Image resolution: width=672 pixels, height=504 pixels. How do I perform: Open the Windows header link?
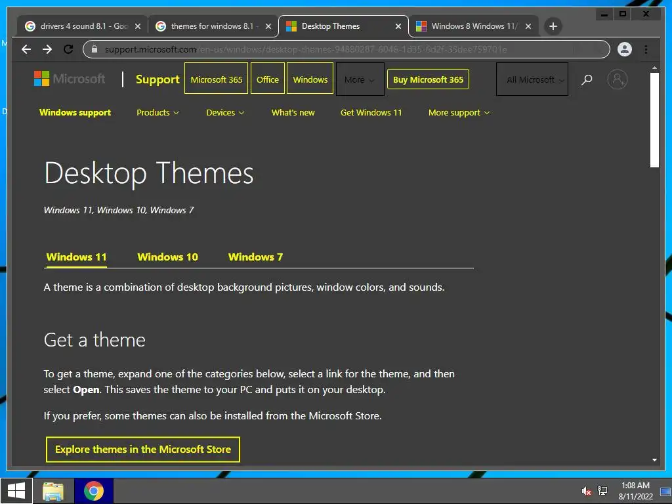310,79
